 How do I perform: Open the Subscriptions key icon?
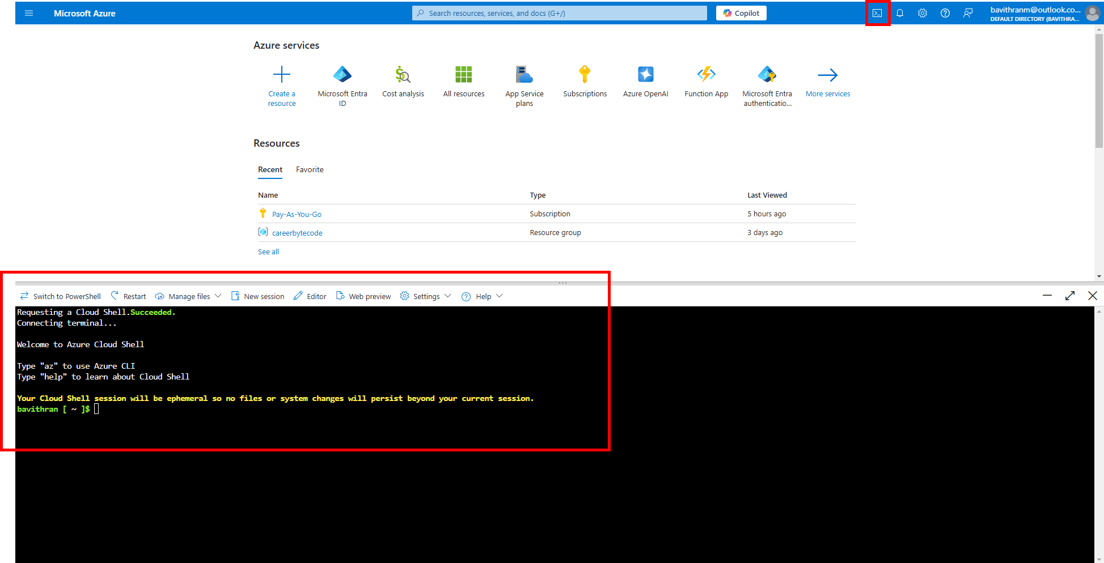click(x=585, y=74)
